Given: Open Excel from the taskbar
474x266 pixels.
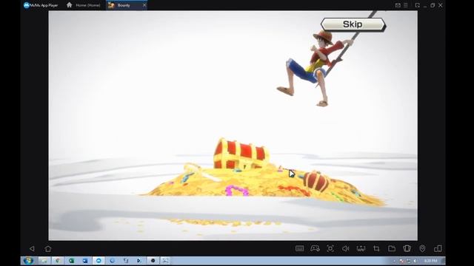Looking at the screenshot, I should click(x=71, y=261).
